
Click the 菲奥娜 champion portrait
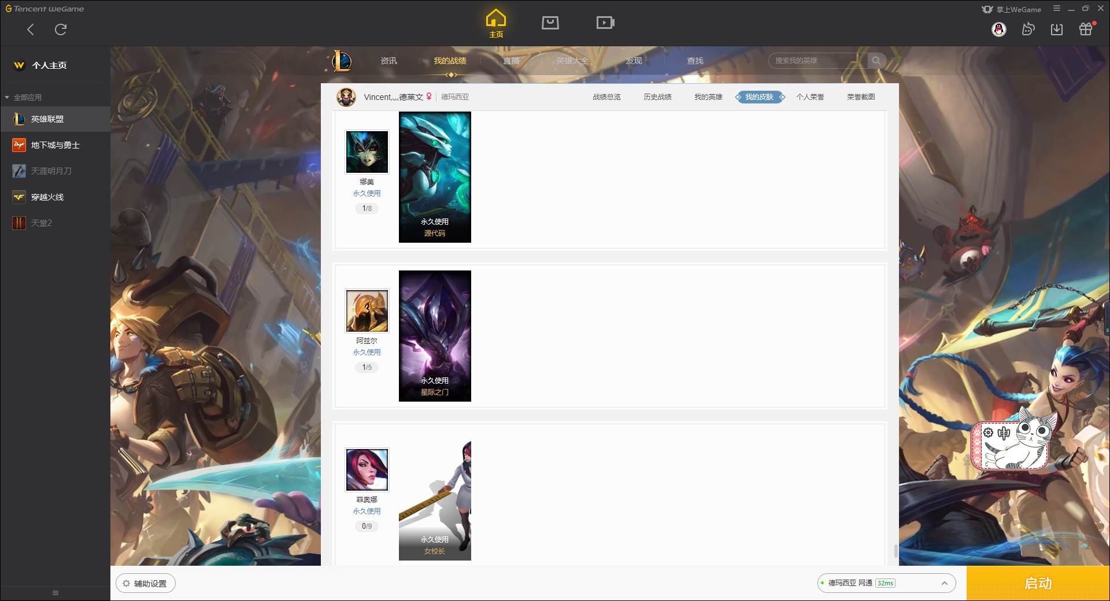367,470
